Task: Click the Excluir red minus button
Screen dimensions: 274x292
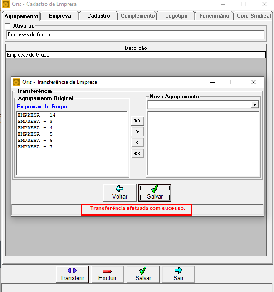Action: (108, 274)
